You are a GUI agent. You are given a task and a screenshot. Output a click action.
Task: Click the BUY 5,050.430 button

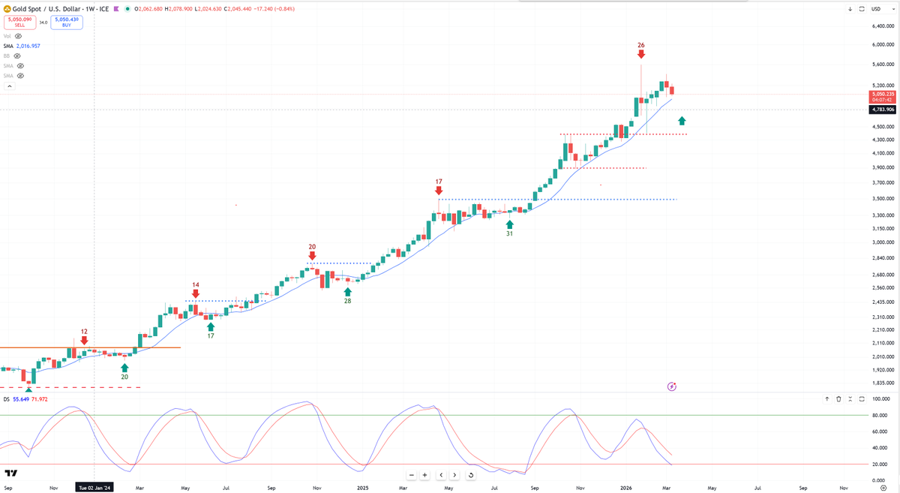point(67,23)
